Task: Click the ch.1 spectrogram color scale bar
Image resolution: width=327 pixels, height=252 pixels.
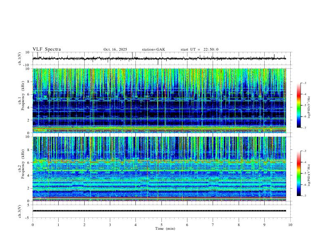Action: (299, 105)
